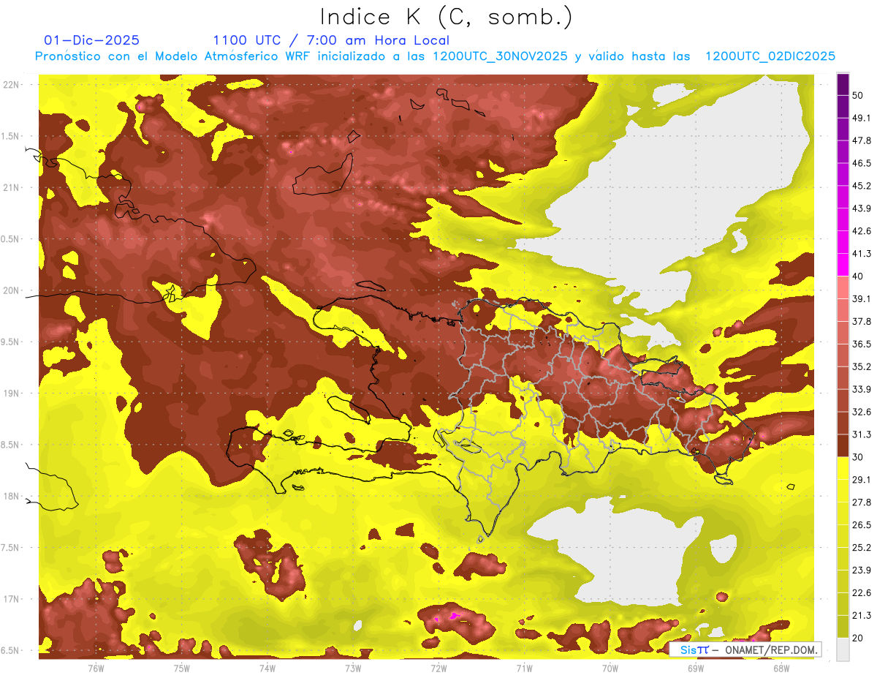Click the '22.6' colorbar value
877x678 pixels.
tap(863, 593)
